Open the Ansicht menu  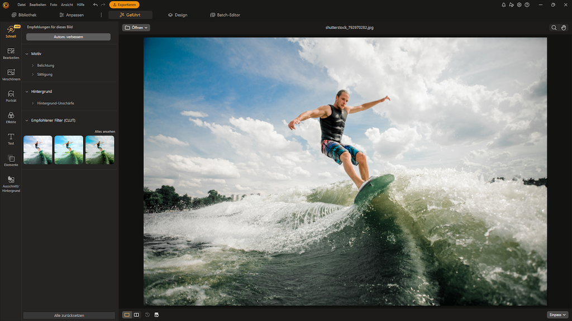click(66, 5)
